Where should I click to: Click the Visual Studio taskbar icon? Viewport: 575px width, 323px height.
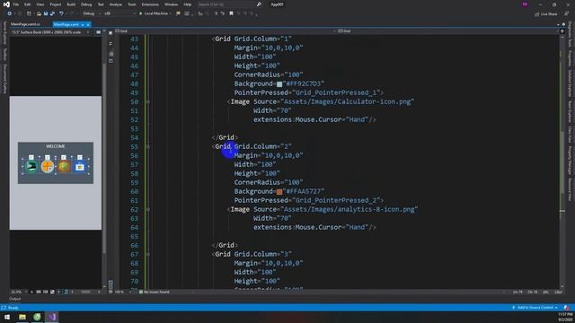(x=52, y=317)
